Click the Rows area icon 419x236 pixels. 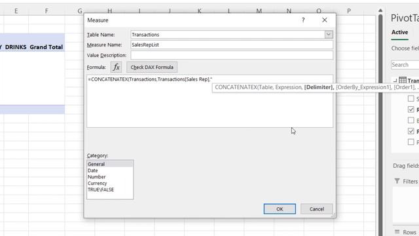(x=397, y=231)
